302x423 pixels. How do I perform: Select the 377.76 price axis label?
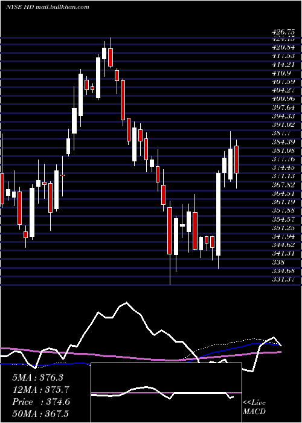coord(283,159)
